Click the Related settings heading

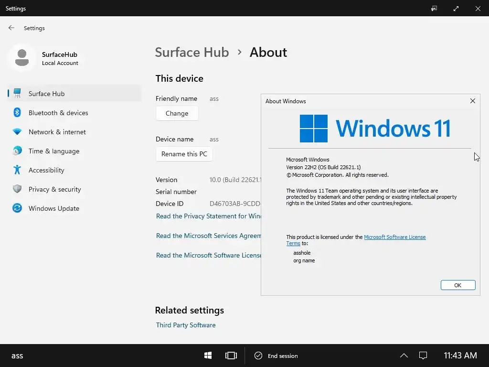click(189, 310)
